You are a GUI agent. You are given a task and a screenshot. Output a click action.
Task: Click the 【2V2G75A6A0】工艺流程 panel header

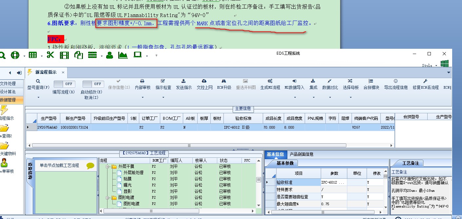(x=144, y=153)
